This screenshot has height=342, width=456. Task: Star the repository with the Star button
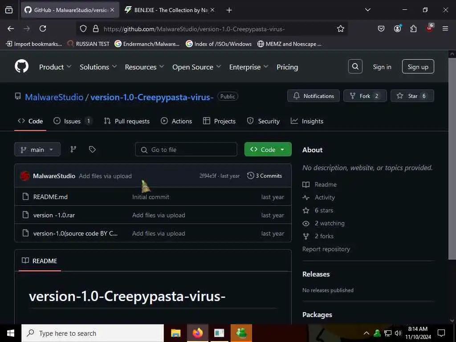click(x=412, y=96)
